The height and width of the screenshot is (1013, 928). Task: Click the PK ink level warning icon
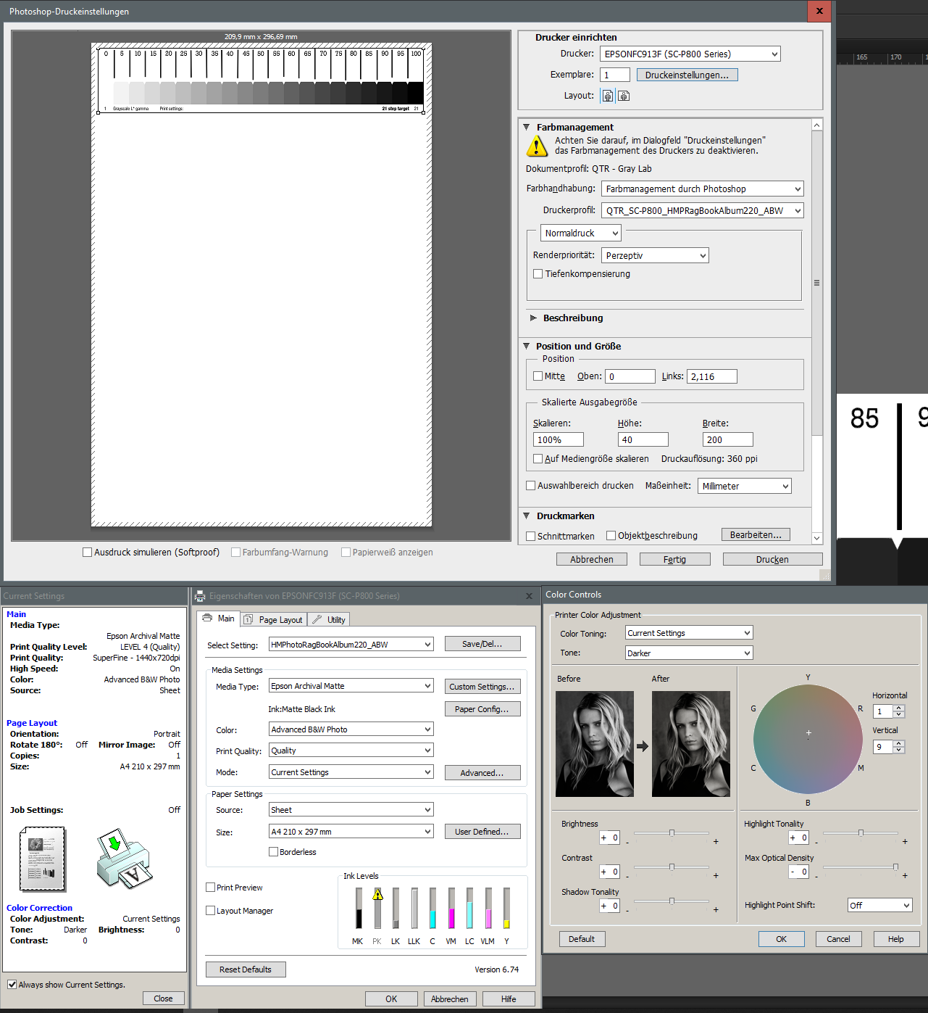[x=377, y=895]
